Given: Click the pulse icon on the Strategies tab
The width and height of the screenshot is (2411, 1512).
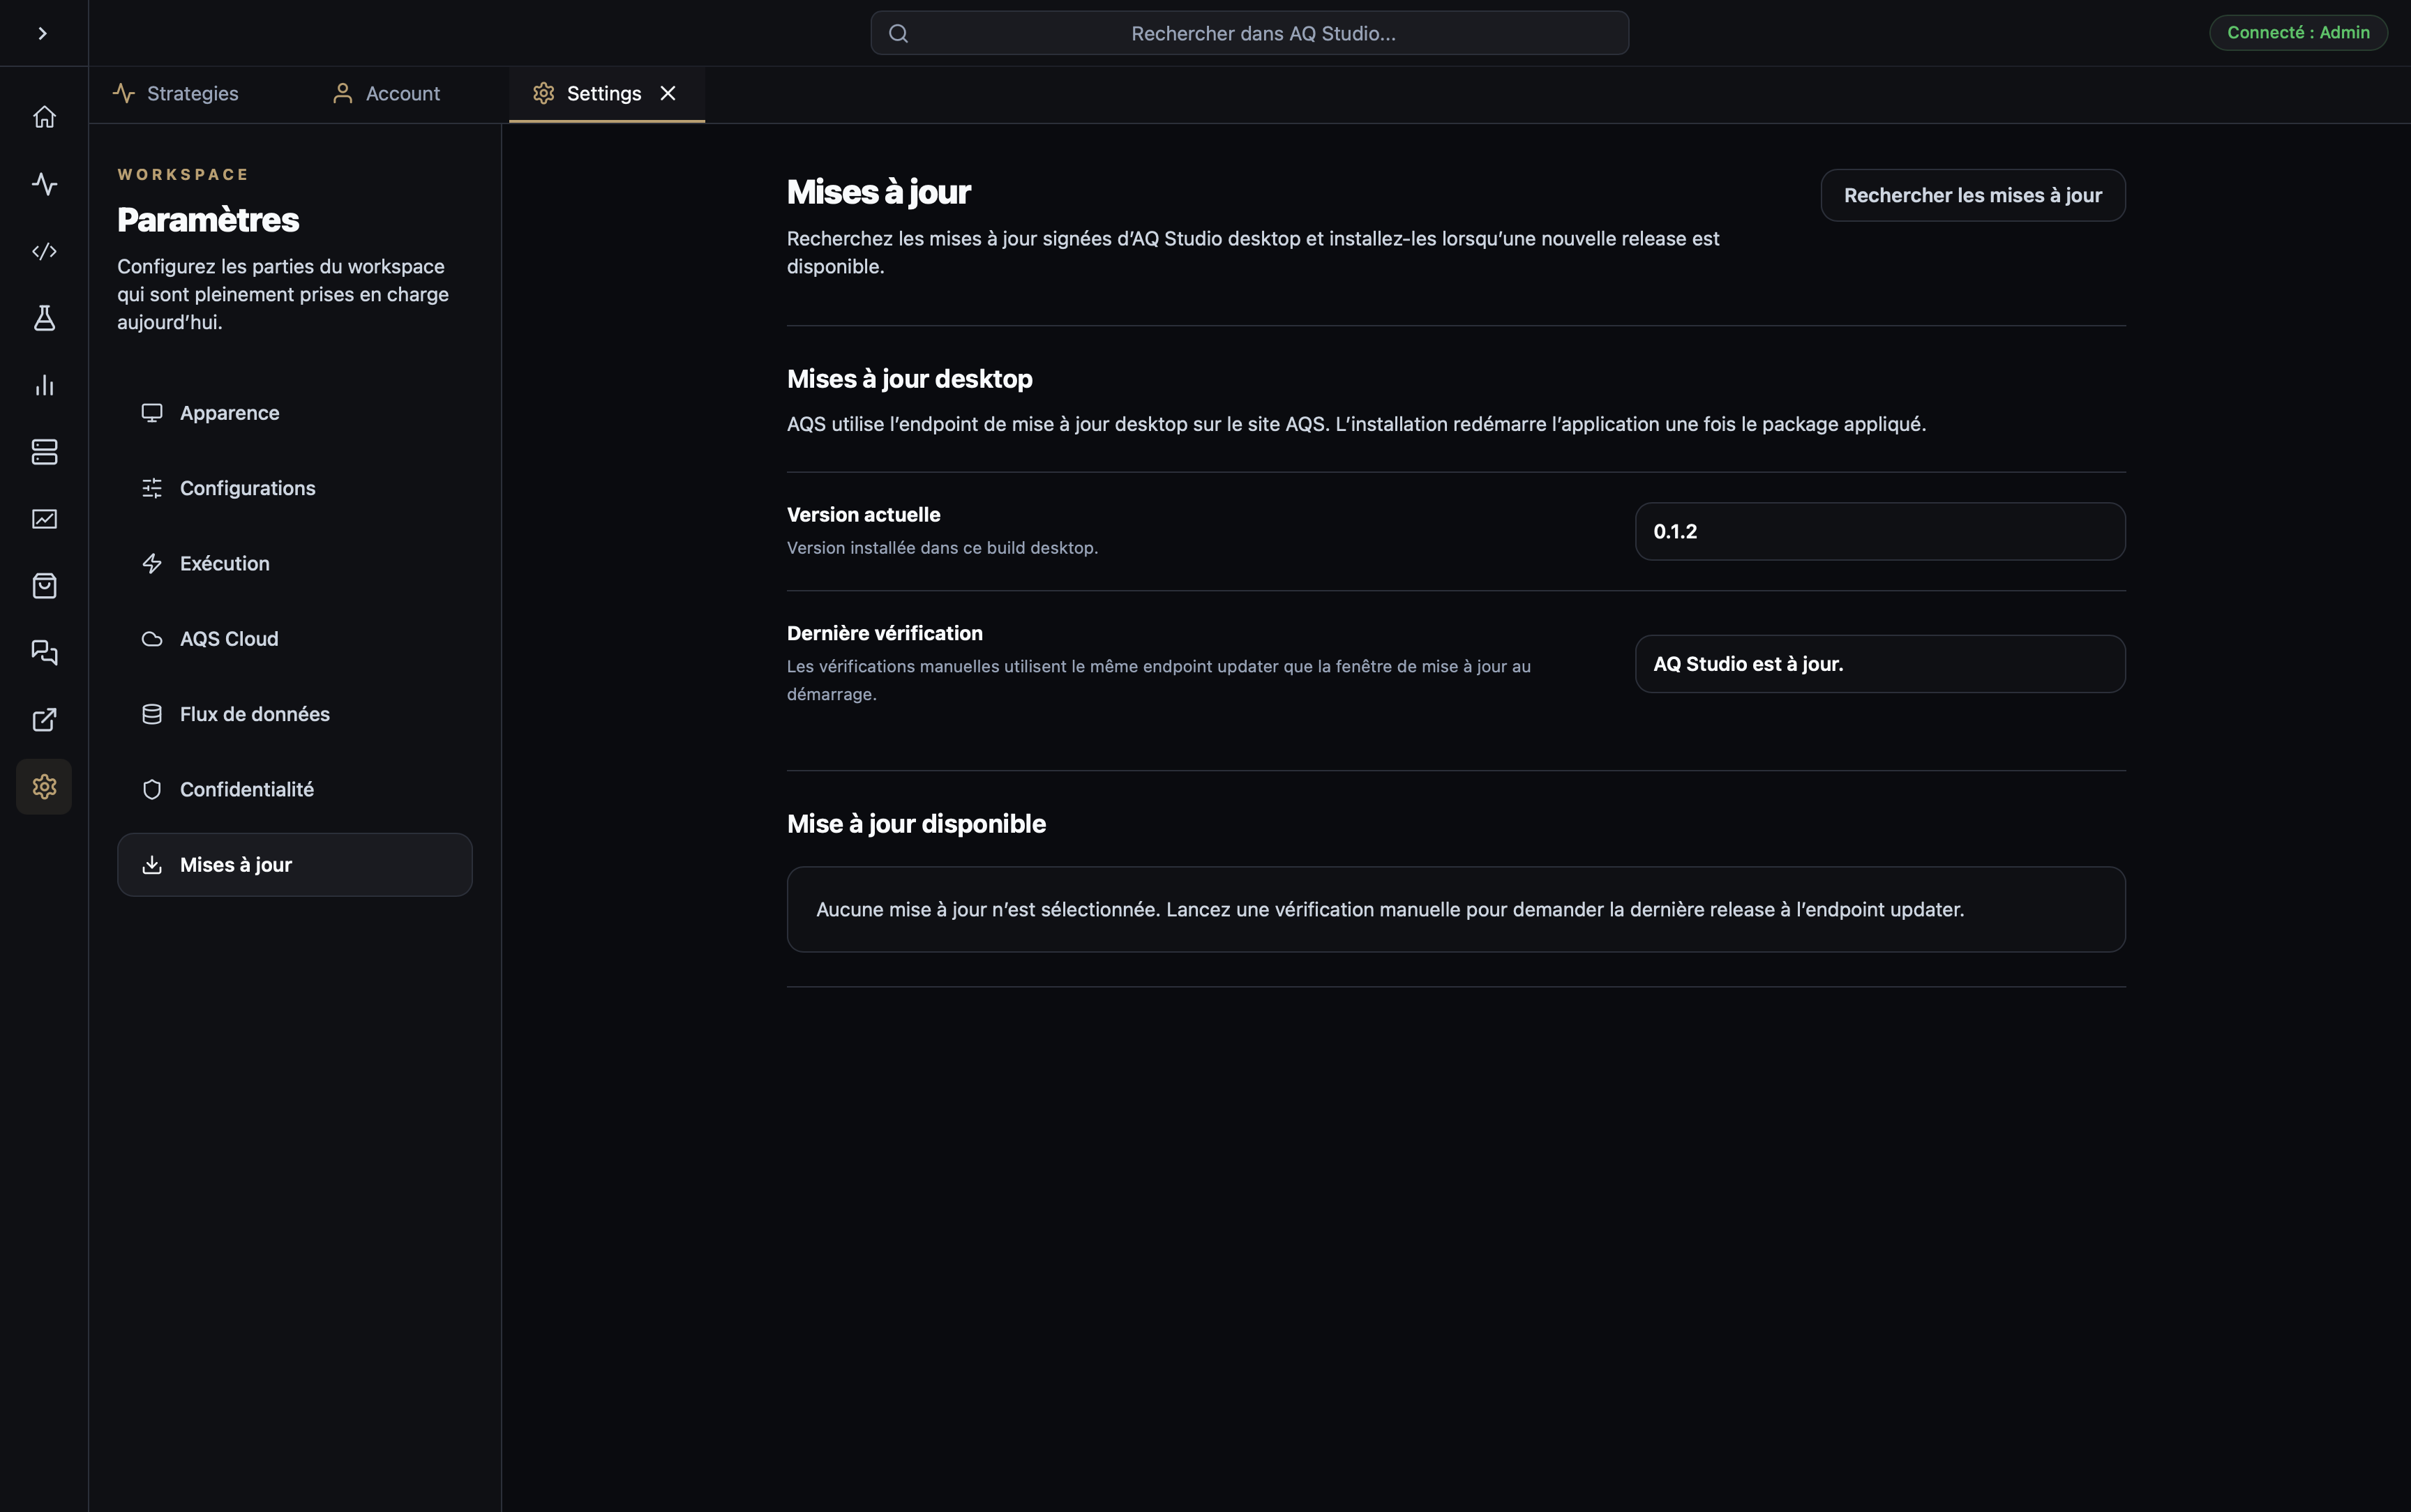Looking at the screenshot, I should (x=124, y=94).
